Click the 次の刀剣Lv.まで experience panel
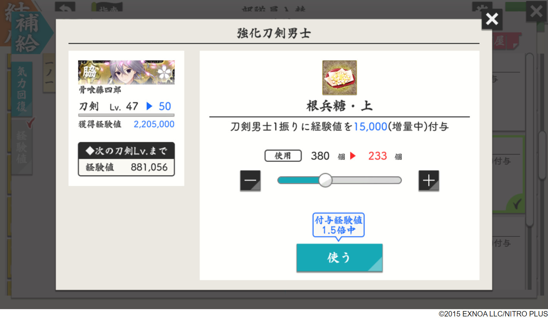The image size is (548, 318). tap(126, 159)
